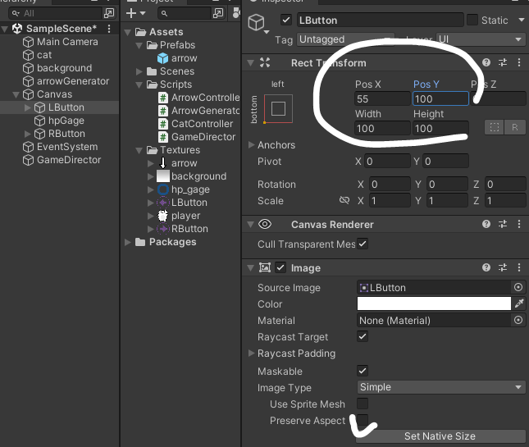This screenshot has width=529, height=447.
Task: Expand the Scenes folder
Action: [139, 71]
